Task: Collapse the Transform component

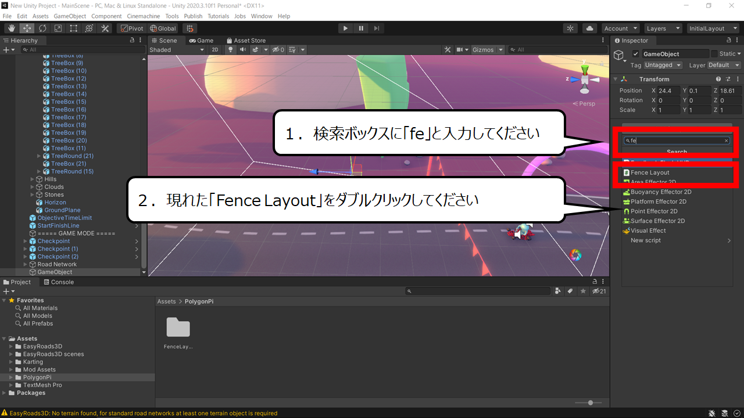Action: click(x=616, y=79)
